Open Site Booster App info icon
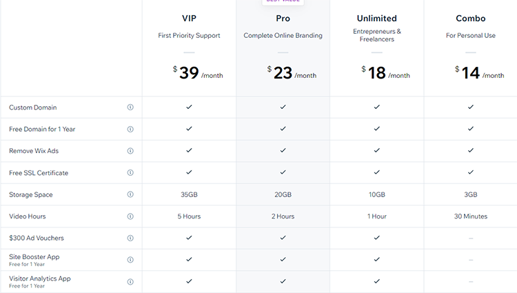517x293 pixels. click(x=130, y=260)
